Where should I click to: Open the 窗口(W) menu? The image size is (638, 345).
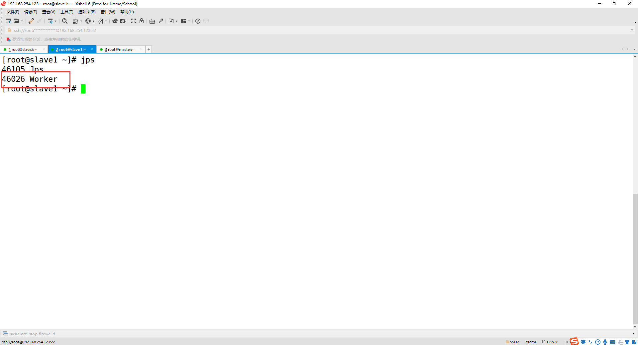point(108,12)
